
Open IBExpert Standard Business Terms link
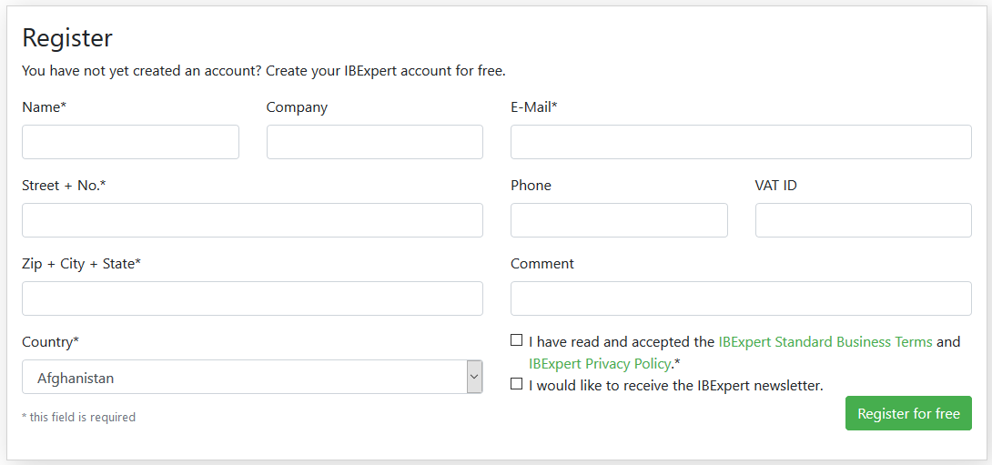click(x=825, y=342)
